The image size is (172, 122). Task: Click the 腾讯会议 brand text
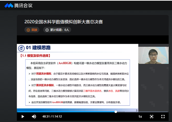point(23,6)
